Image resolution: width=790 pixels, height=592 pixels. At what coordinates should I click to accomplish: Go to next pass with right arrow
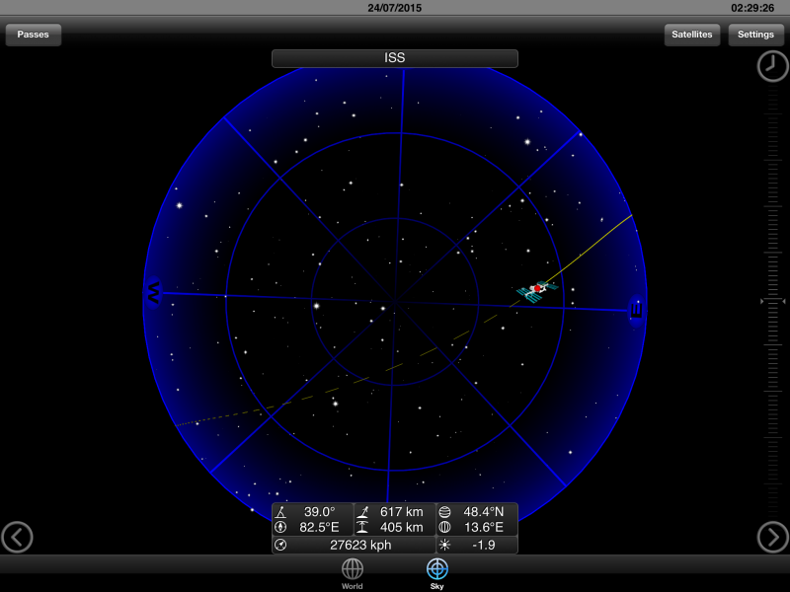tap(772, 537)
